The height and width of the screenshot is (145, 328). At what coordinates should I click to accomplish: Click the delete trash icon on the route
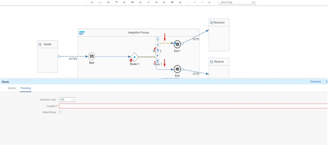[x=157, y=61]
